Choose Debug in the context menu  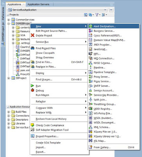tap(59, 90)
